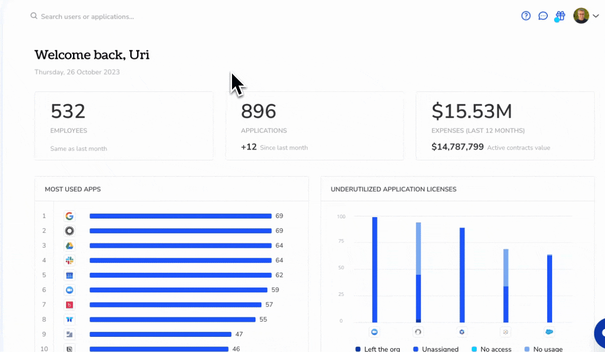This screenshot has height=352, width=605.
Task: Open the blue app icon ranked 8
Action: [70, 320]
